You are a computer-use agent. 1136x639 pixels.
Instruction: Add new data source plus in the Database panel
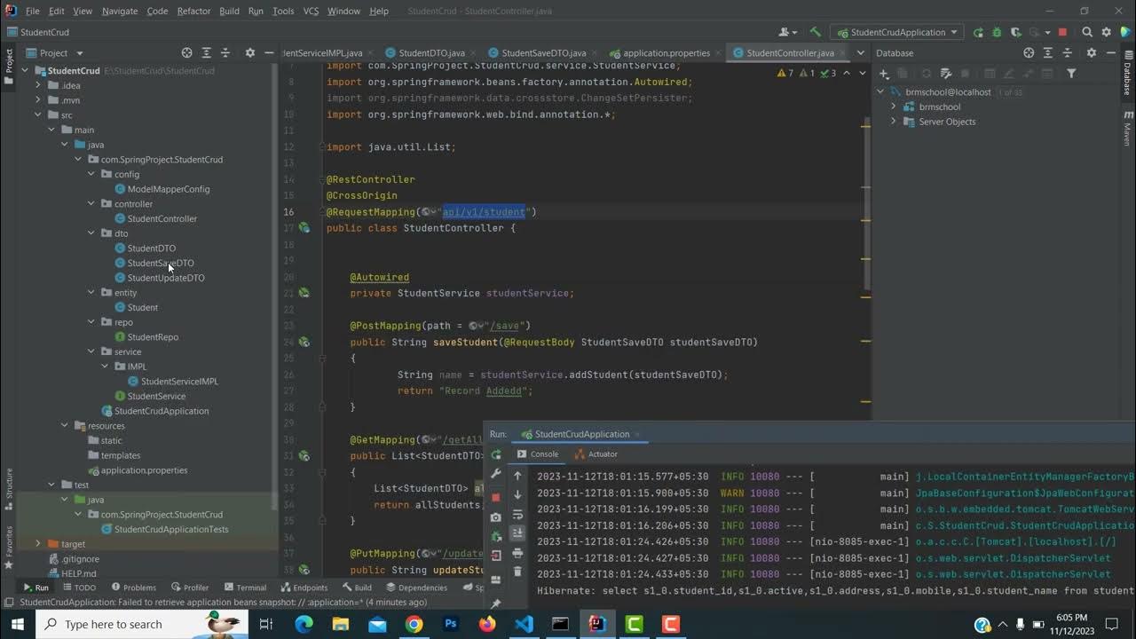click(x=884, y=74)
